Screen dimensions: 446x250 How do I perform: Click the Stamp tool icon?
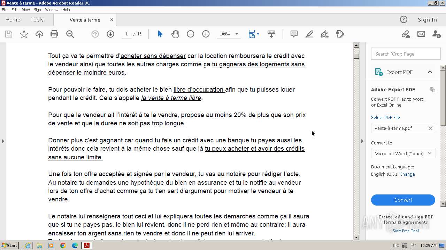340,34
